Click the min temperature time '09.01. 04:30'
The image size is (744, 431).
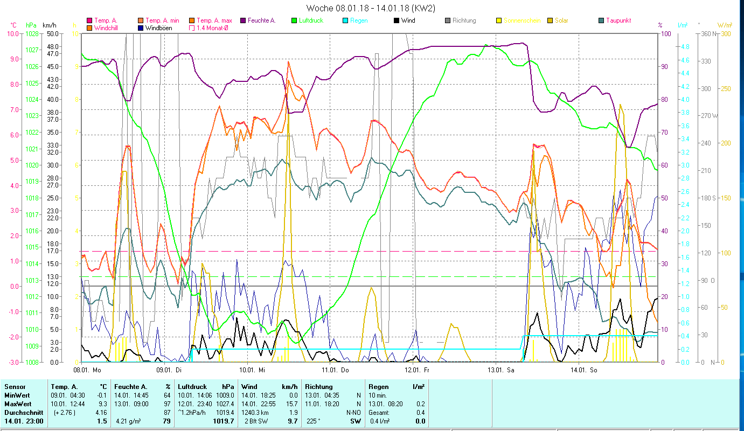[x=69, y=395]
